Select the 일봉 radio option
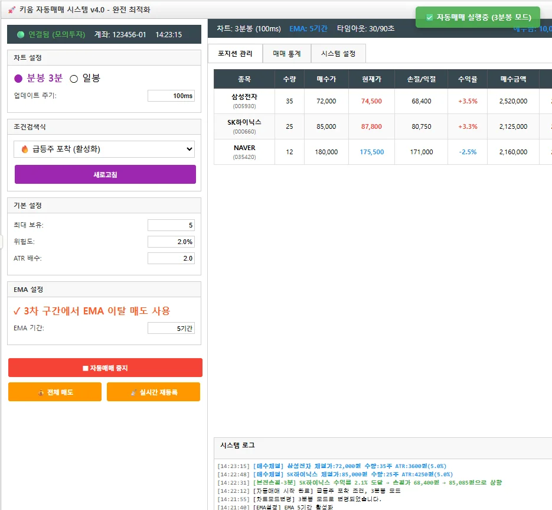The height and width of the screenshot is (510, 552). tap(74, 79)
